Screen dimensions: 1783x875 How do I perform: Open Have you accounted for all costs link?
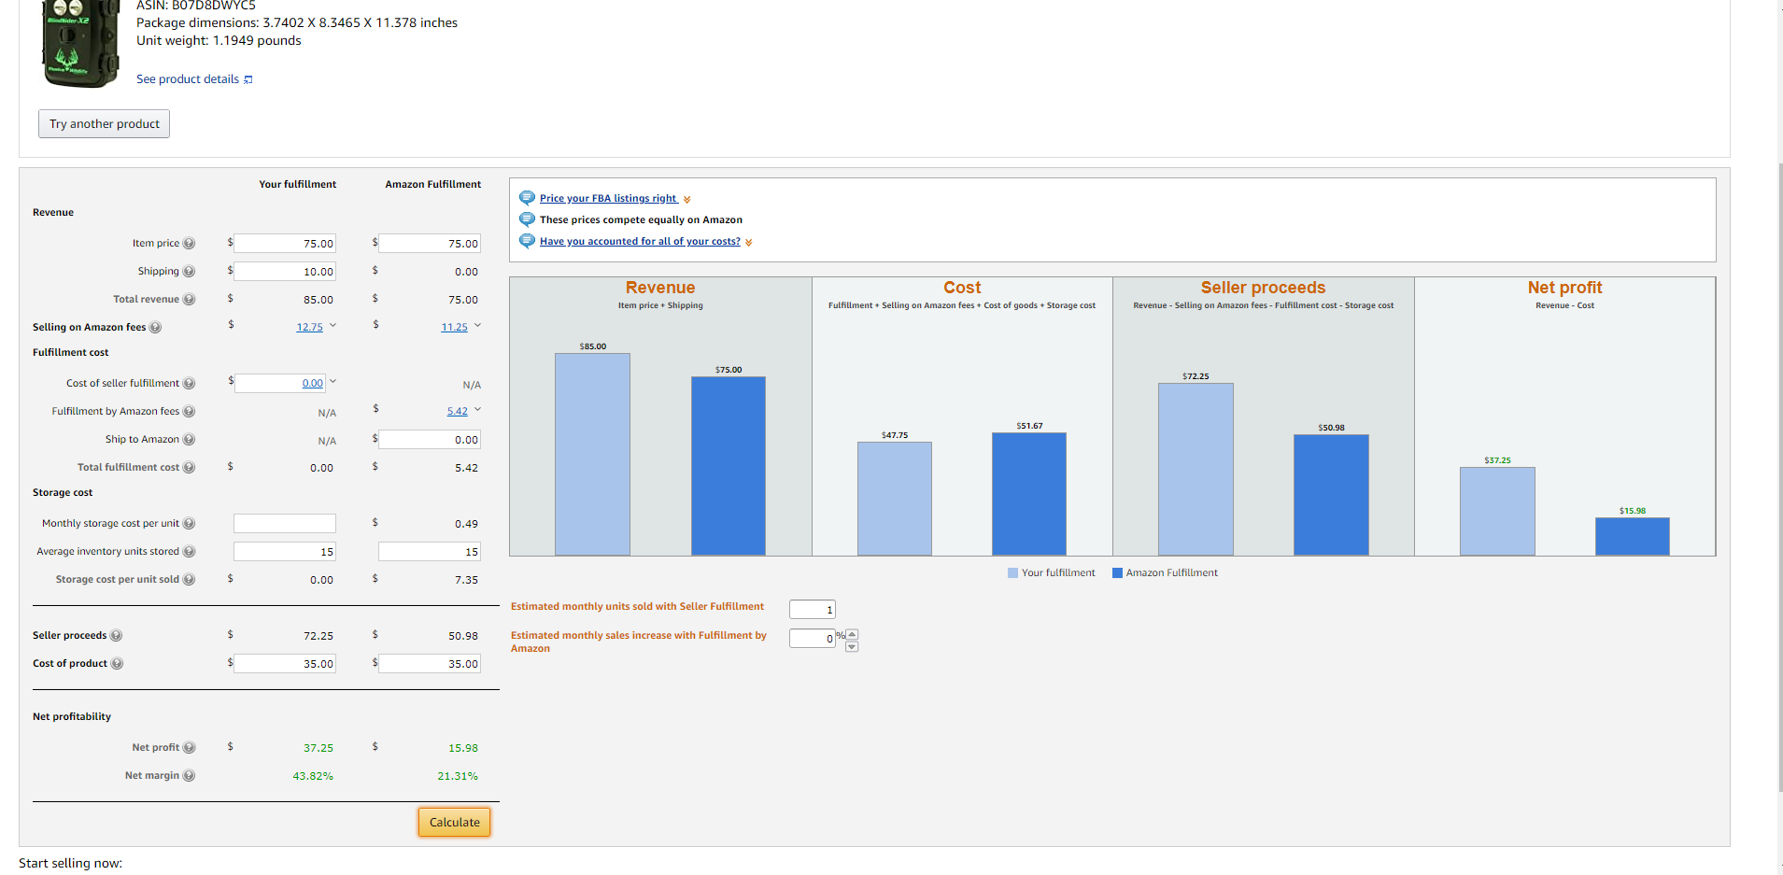tap(640, 242)
